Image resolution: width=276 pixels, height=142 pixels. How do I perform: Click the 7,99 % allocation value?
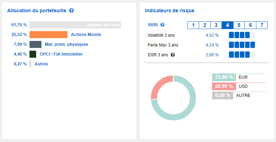pyautogui.click(x=20, y=44)
